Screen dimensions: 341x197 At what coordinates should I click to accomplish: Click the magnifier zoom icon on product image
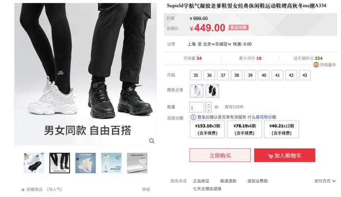[152, 141]
